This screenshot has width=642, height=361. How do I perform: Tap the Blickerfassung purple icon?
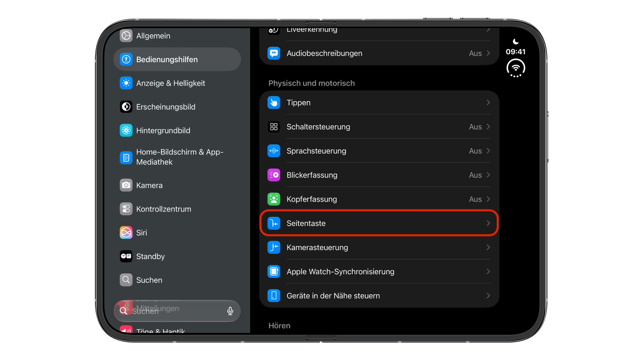(x=274, y=175)
